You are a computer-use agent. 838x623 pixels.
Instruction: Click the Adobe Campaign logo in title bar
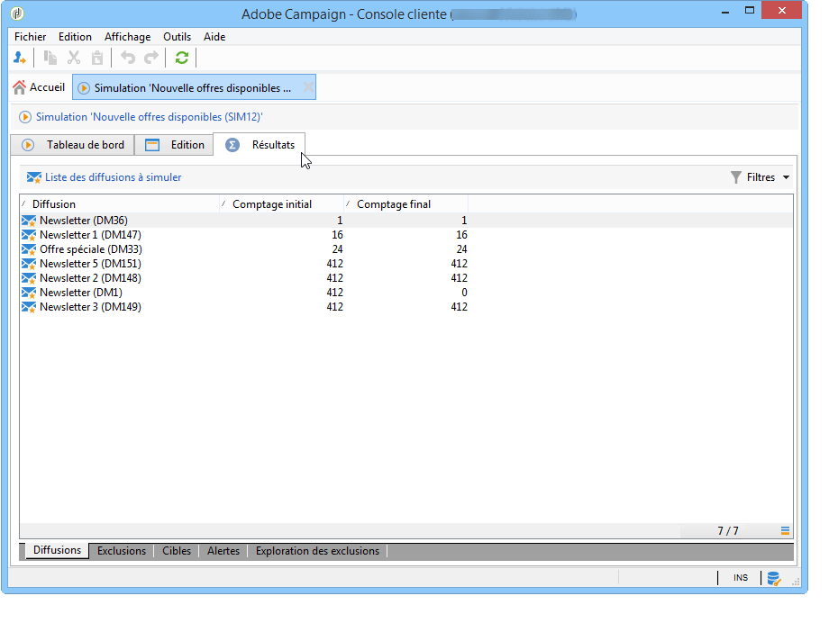coord(17,14)
